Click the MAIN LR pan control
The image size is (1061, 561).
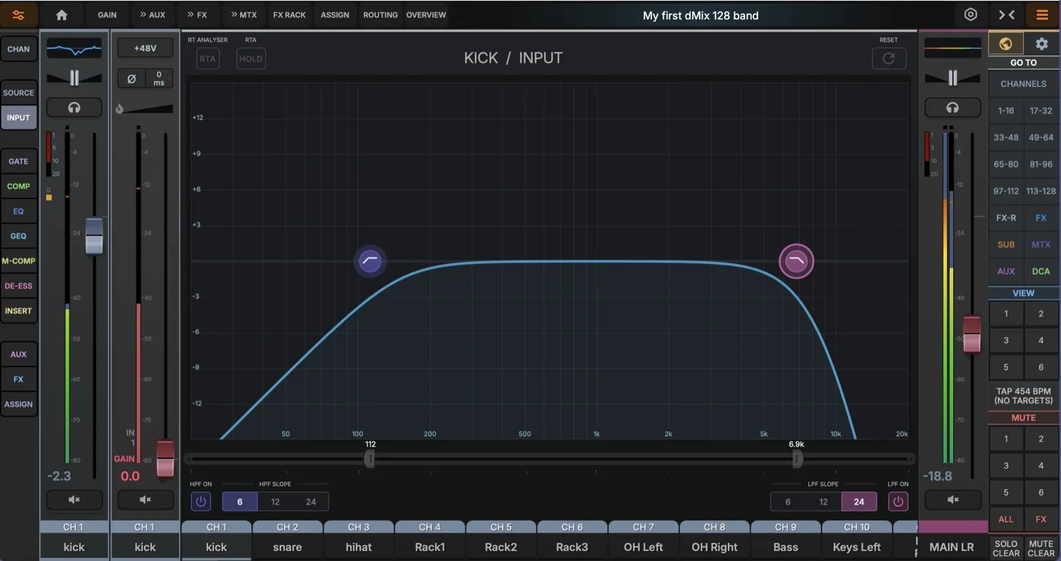[x=952, y=78]
